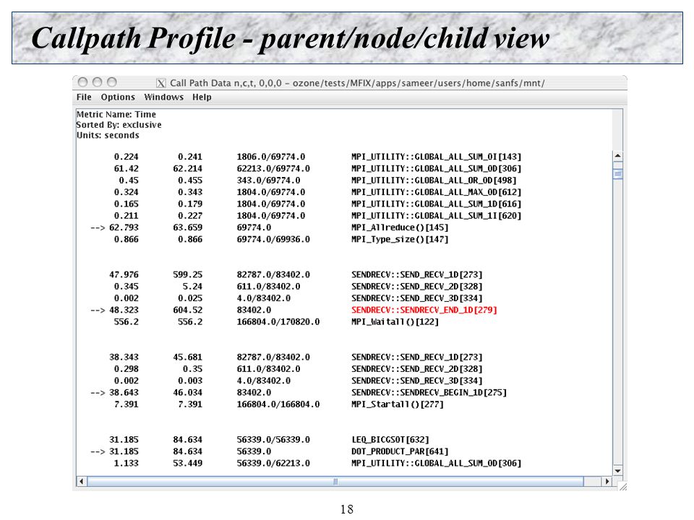Click the 556.2 exclusive value for MPI_Waitall

point(126,322)
